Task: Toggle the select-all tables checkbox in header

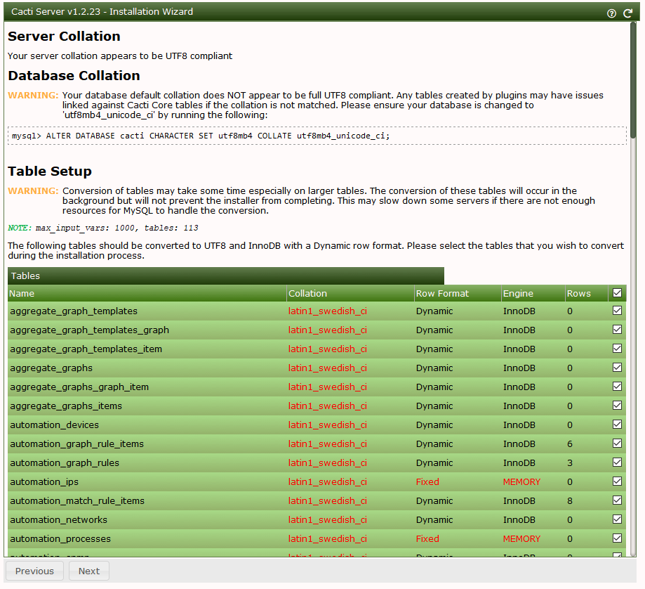Action: (x=617, y=293)
